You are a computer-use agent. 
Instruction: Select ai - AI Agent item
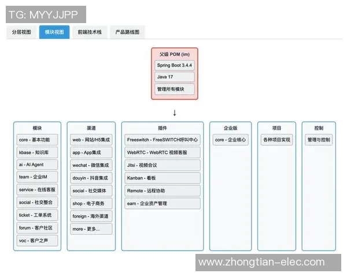pyautogui.click(x=37, y=165)
